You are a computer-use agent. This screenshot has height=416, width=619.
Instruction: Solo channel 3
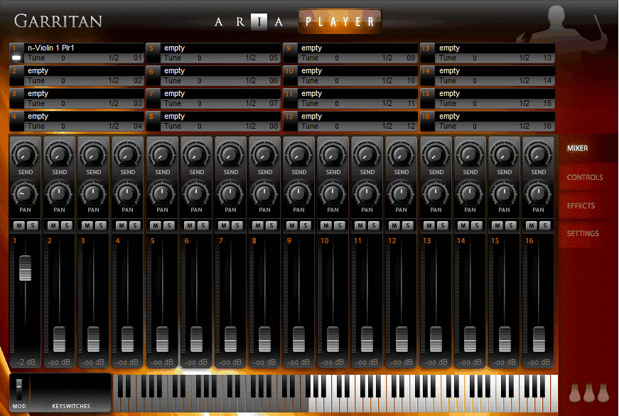pos(101,225)
